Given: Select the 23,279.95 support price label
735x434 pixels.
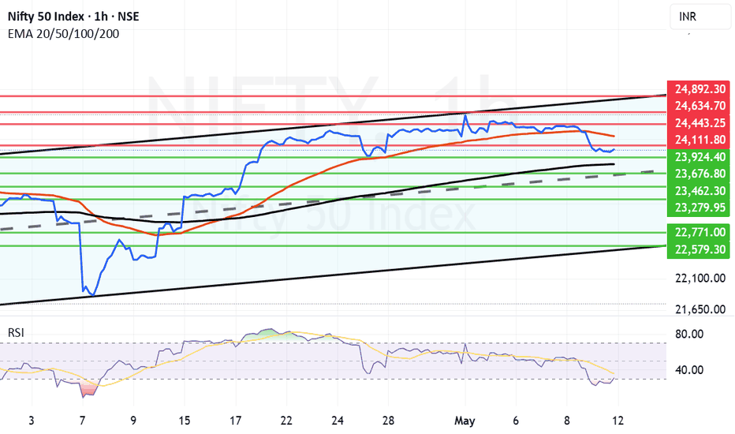Looking at the screenshot, I should point(700,208).
